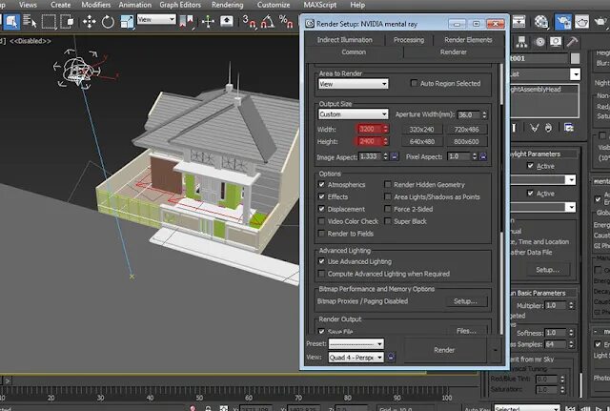Click the Render button
The height and width of the screenshot is (411, 610).
pos(444,350)
